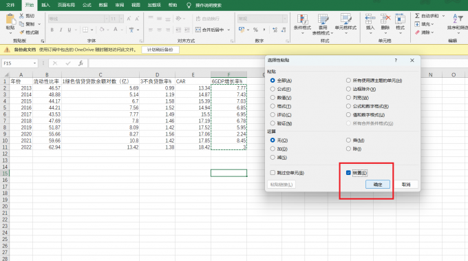Open the font size dropdown

[121, 19]
